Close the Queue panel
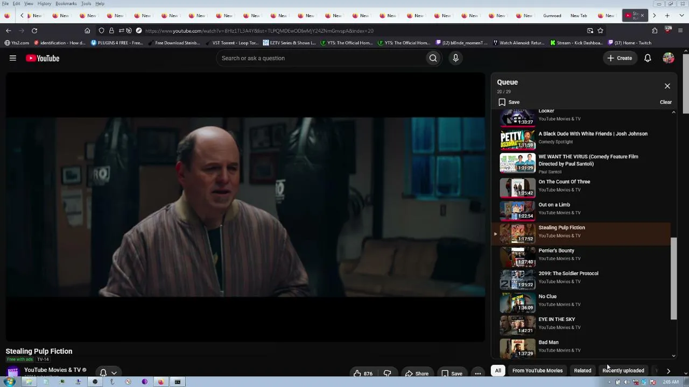The height and width of the screenshot is (387, 689). click(x=667, y=86)
